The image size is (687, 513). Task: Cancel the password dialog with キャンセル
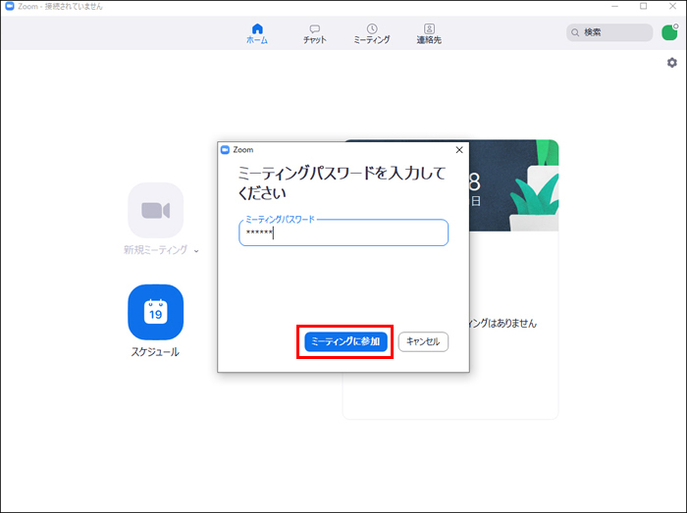tap(423, 341)
